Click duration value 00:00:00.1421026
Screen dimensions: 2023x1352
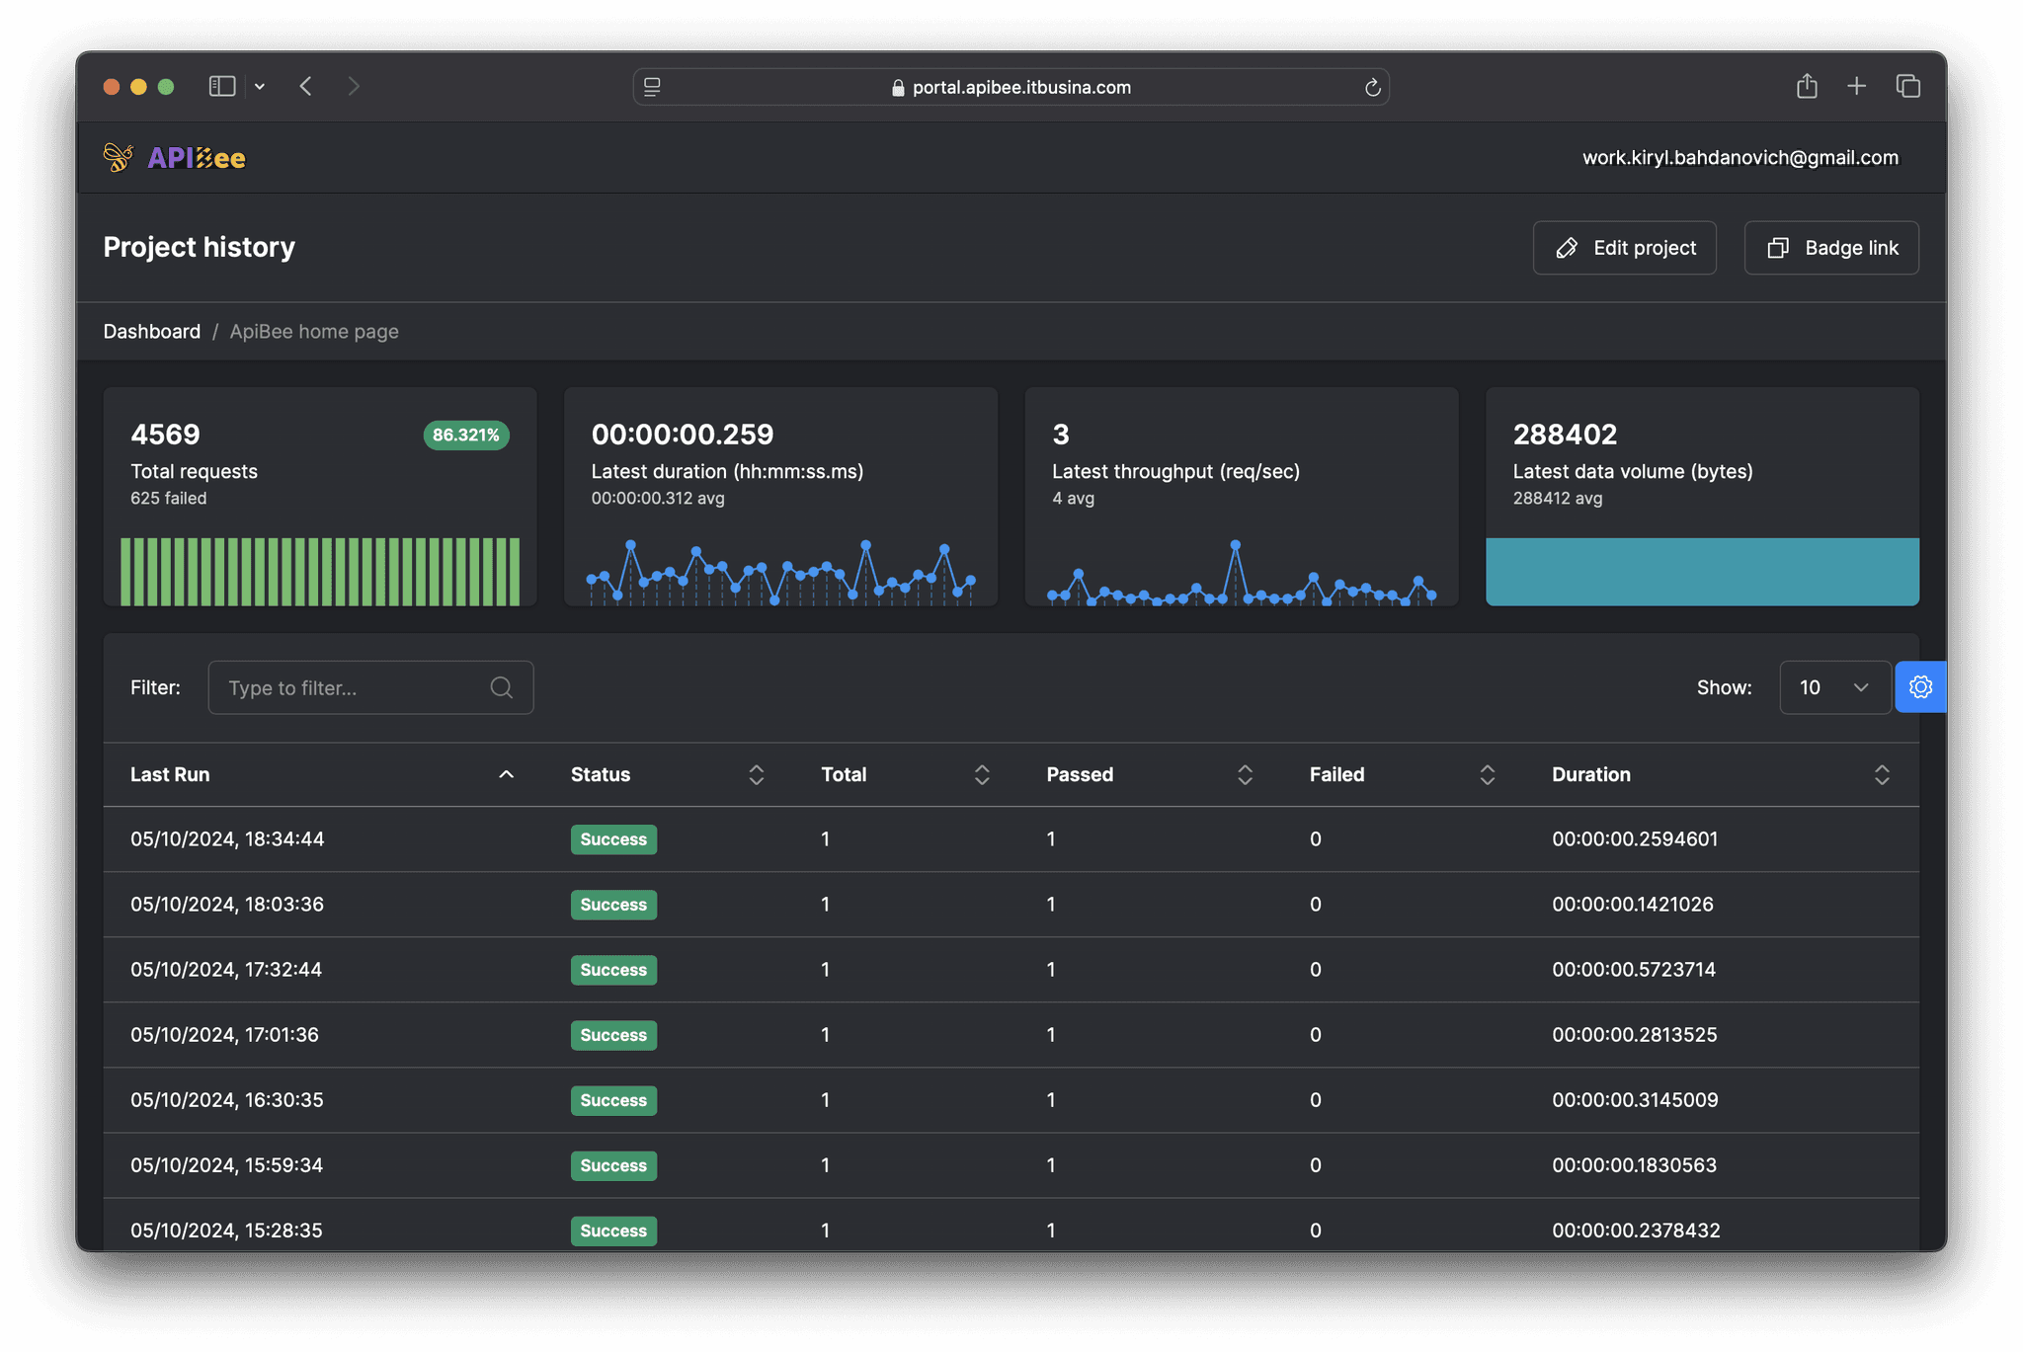coord(1633,905)
